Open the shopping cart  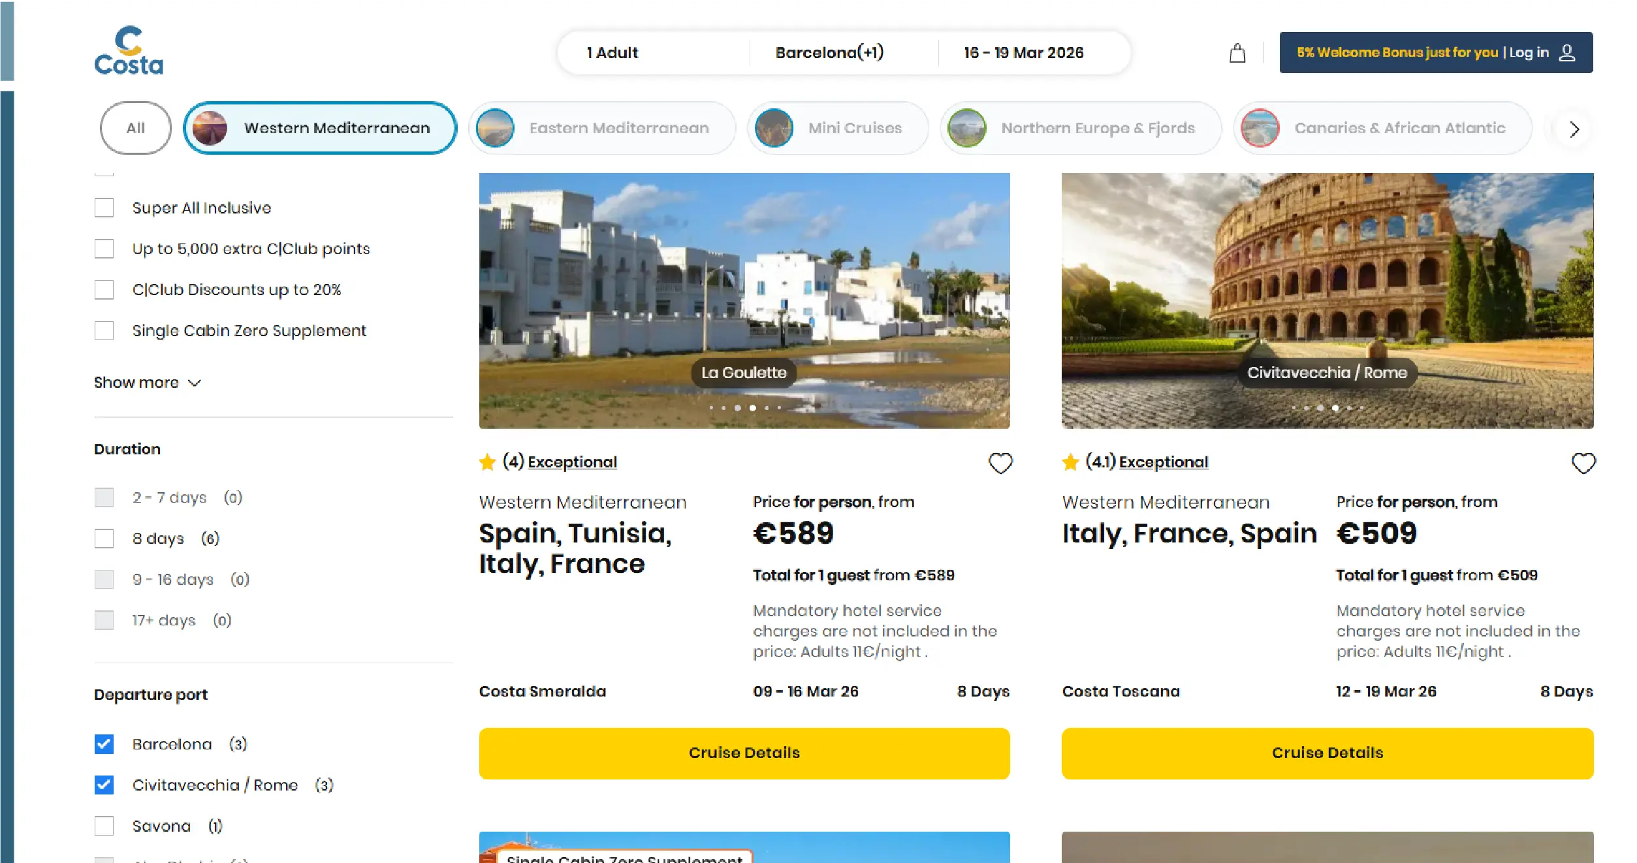pos(1237,52)
